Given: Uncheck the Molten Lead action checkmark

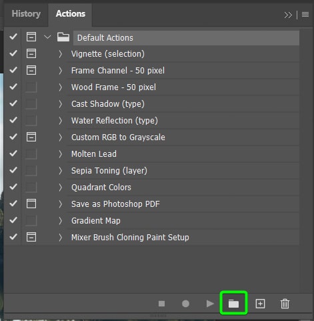Looking at the screenshot, I should [x=13, y=153].
